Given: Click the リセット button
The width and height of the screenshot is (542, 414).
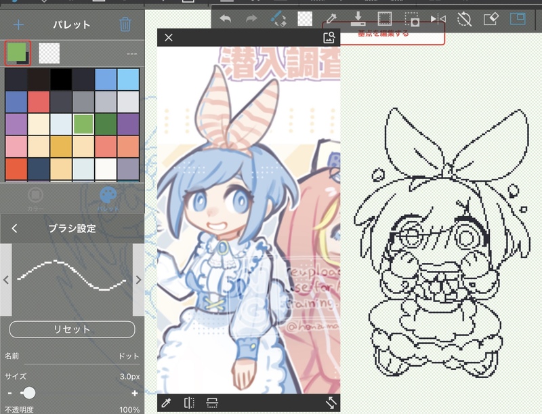Looking at the screenshot, I should [72, 329].
